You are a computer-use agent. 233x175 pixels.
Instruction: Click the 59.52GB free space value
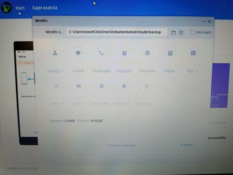(97, 121)
